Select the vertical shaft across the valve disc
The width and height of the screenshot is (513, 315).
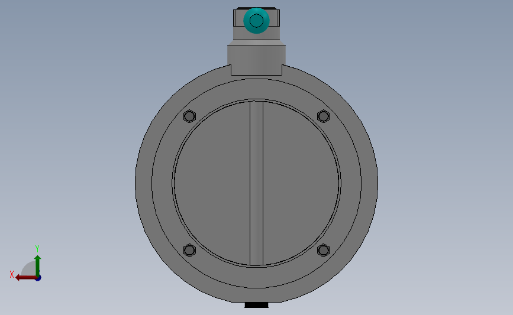257,183
